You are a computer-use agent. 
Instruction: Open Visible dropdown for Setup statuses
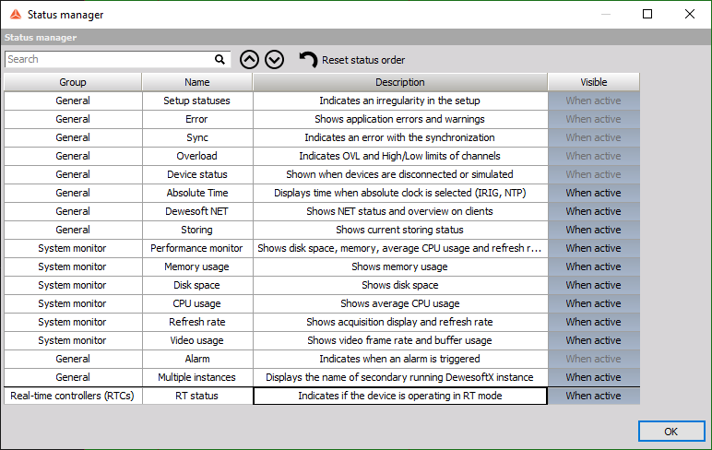[593, 101]
